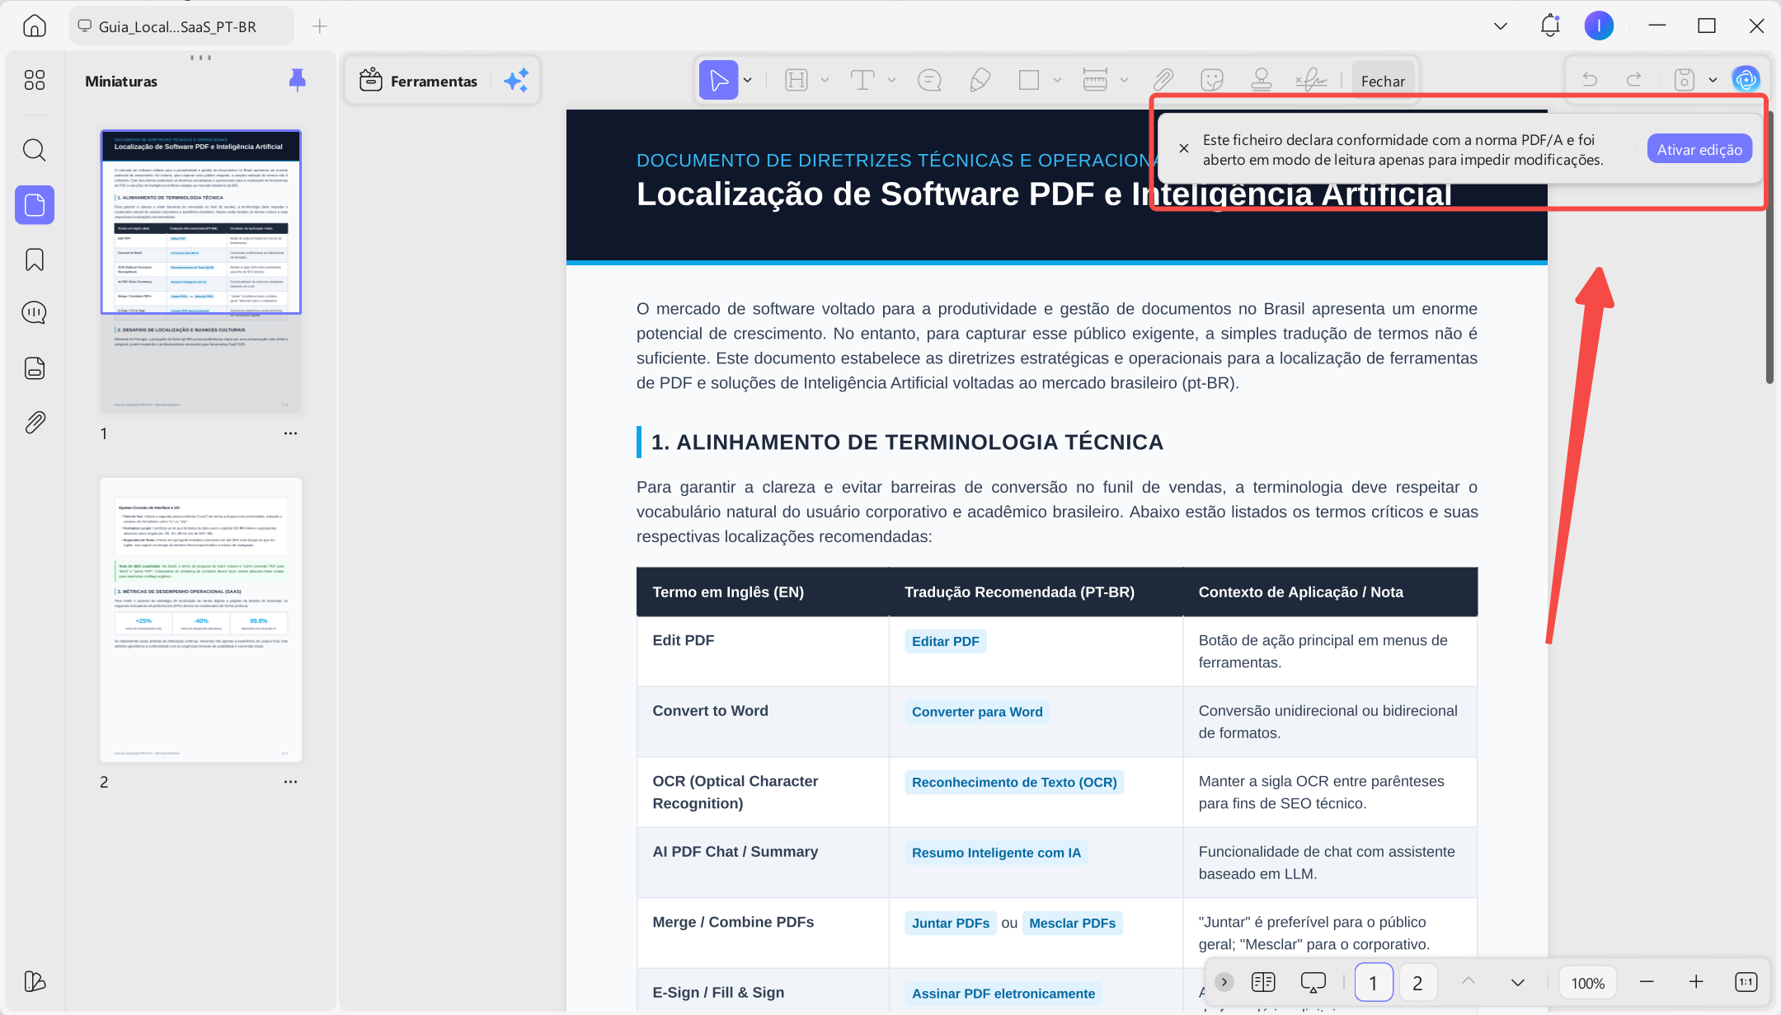This screenshot has width=1781, height=1015.
Task: Click the vertical document scrollbar
Action: (1769, 247)
